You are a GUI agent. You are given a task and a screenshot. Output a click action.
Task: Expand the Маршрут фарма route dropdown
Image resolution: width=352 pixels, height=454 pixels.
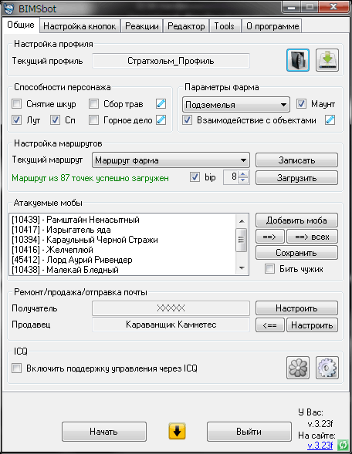(171, 160)
